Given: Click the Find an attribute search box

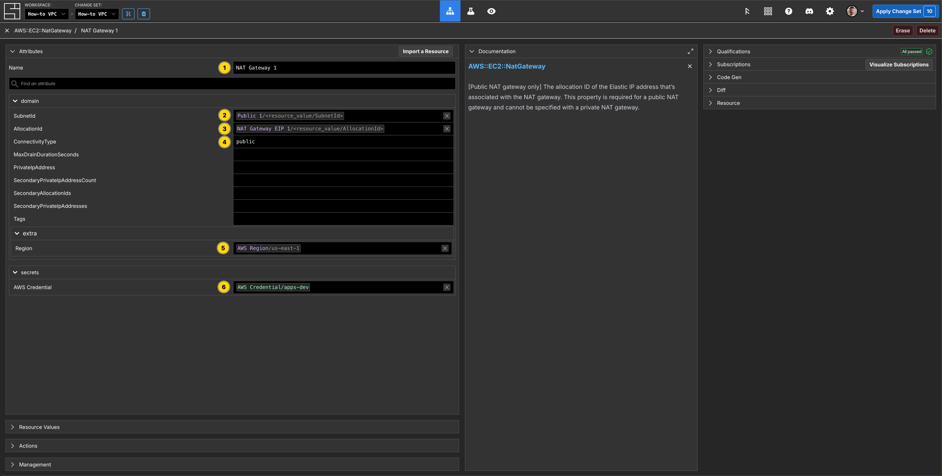Looking at the screenshot, I should (x=232, y=83).
